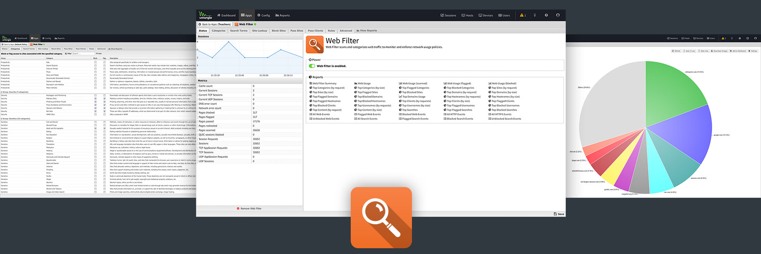761x254 pixels.
Task: Click the Settings button in right window
Action: (753, 51)
